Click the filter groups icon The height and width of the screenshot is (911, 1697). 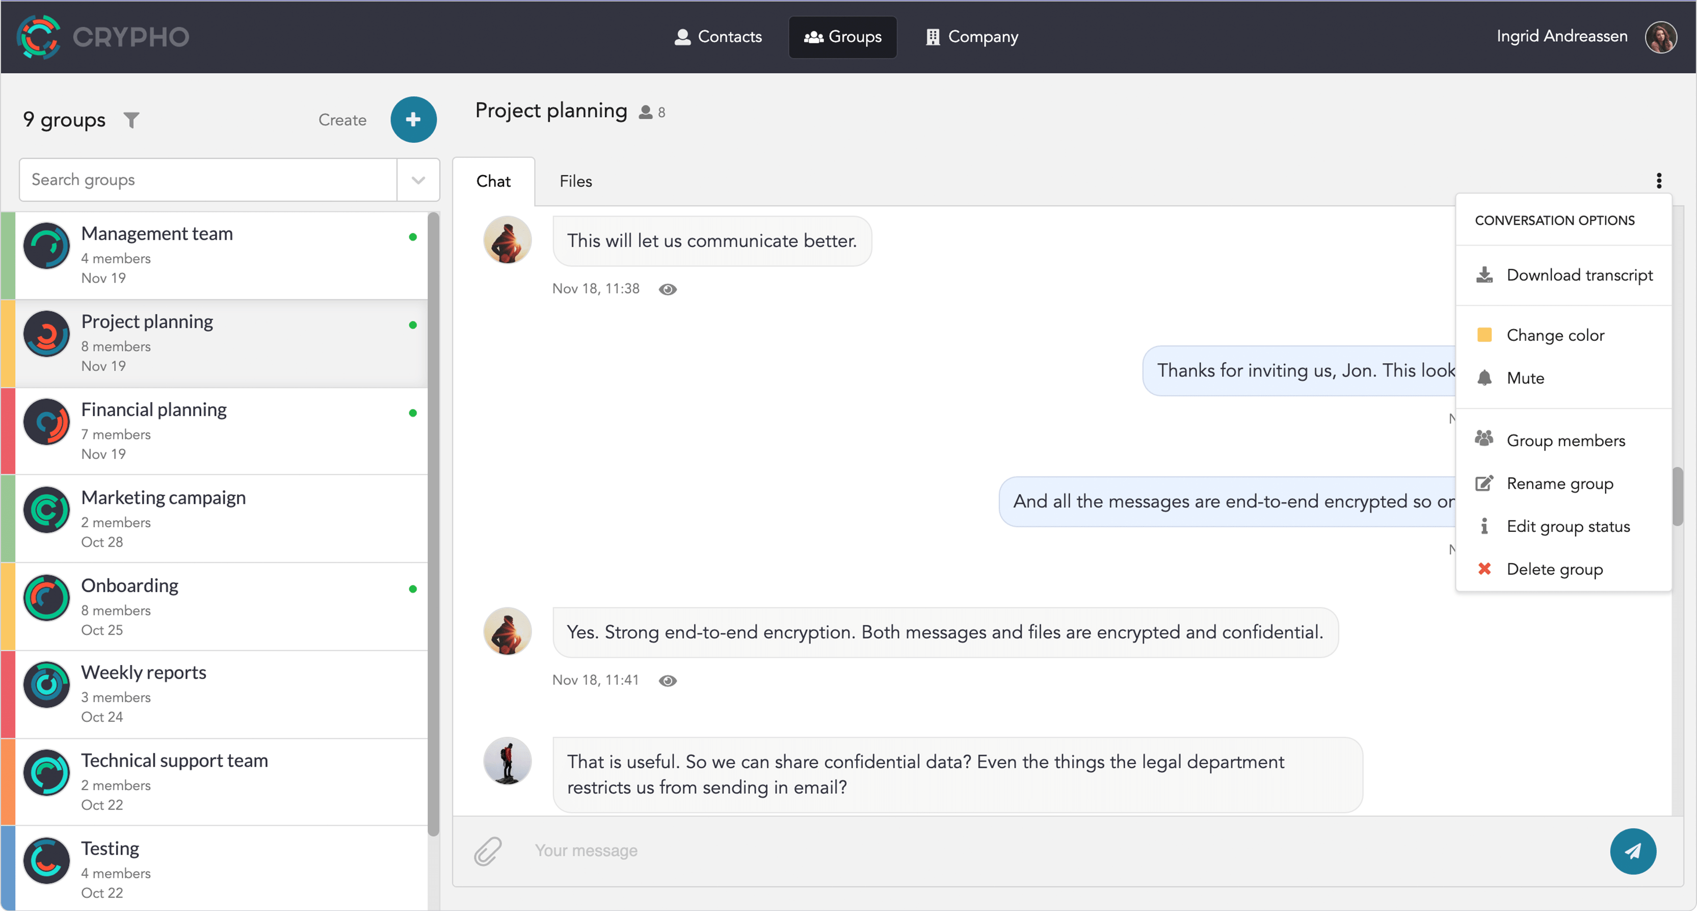click(132, 120)
